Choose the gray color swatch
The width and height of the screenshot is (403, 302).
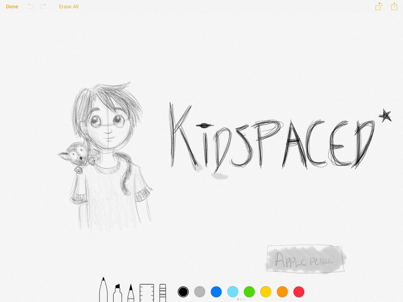point(200,292)
